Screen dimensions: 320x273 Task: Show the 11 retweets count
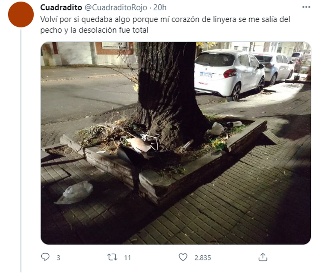point(127,258)
